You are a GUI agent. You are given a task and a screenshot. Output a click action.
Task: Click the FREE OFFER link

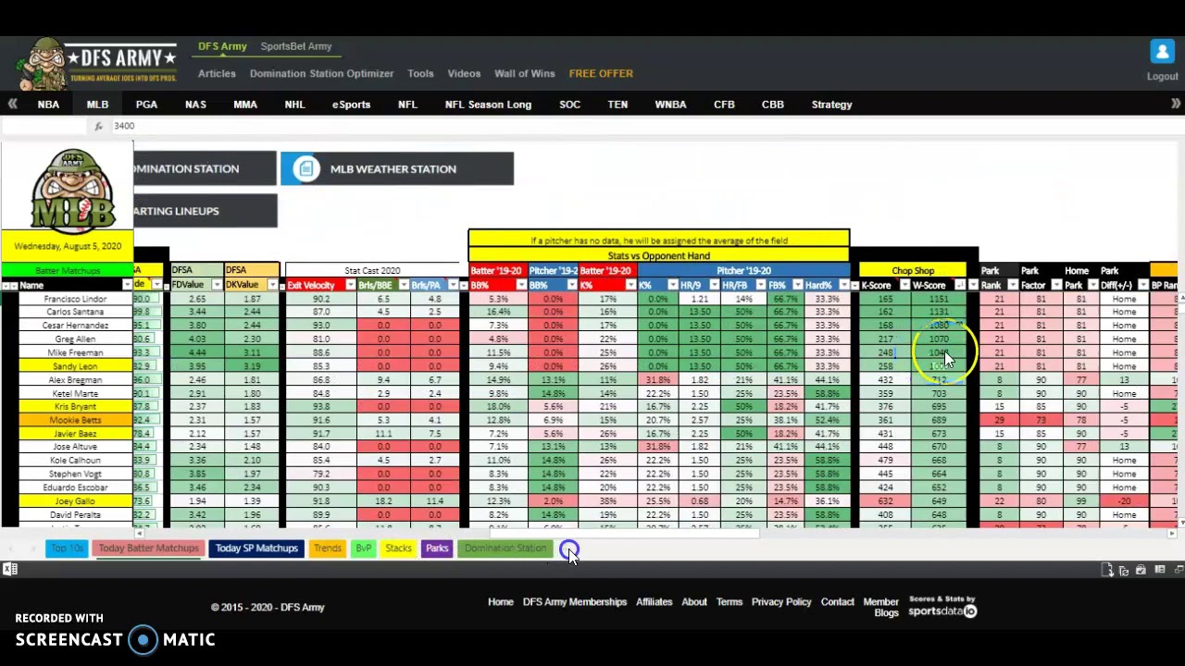[601, 73]
